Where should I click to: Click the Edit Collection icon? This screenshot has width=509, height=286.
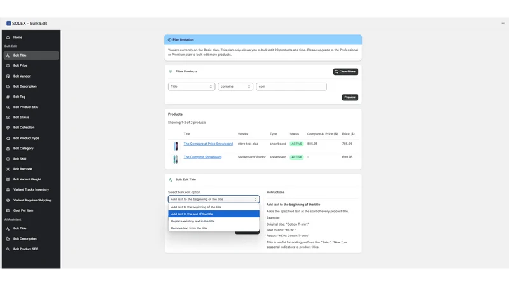point(8,128)
